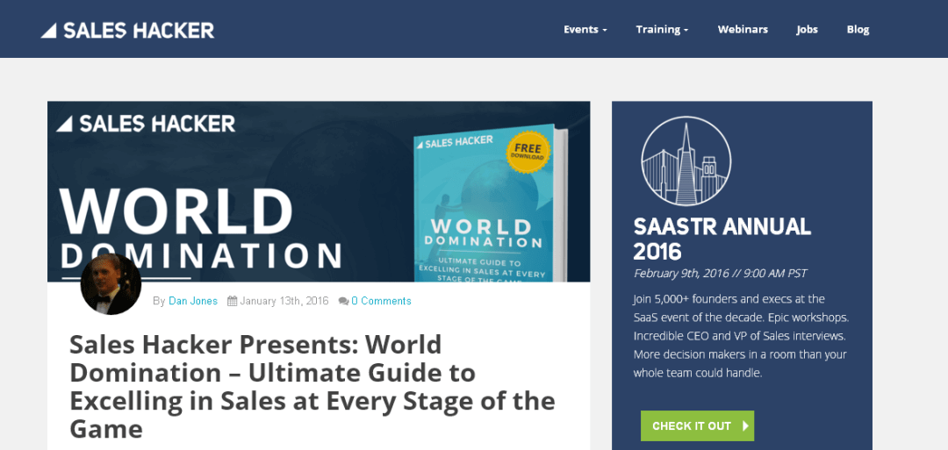Click the San Francisco skyline circle icon

tap(686, 161)
